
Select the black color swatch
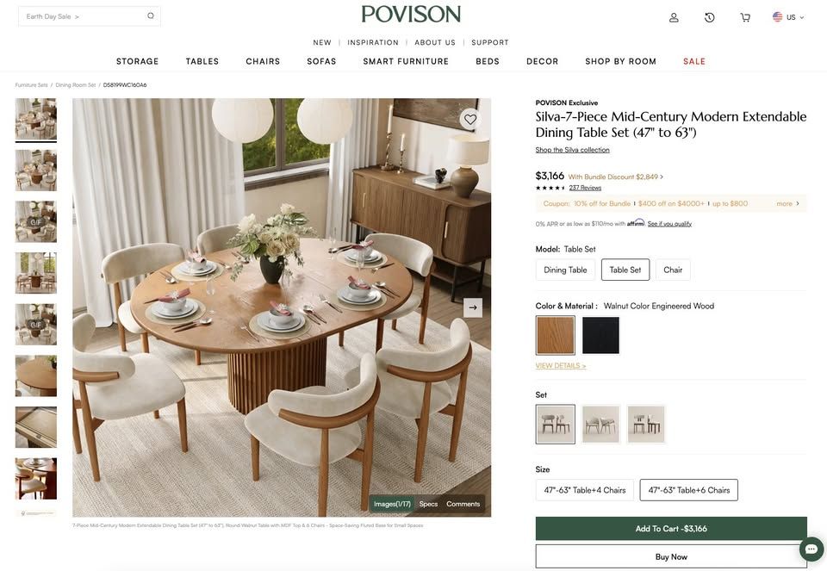pyautogui.click(x=600, y=335)
